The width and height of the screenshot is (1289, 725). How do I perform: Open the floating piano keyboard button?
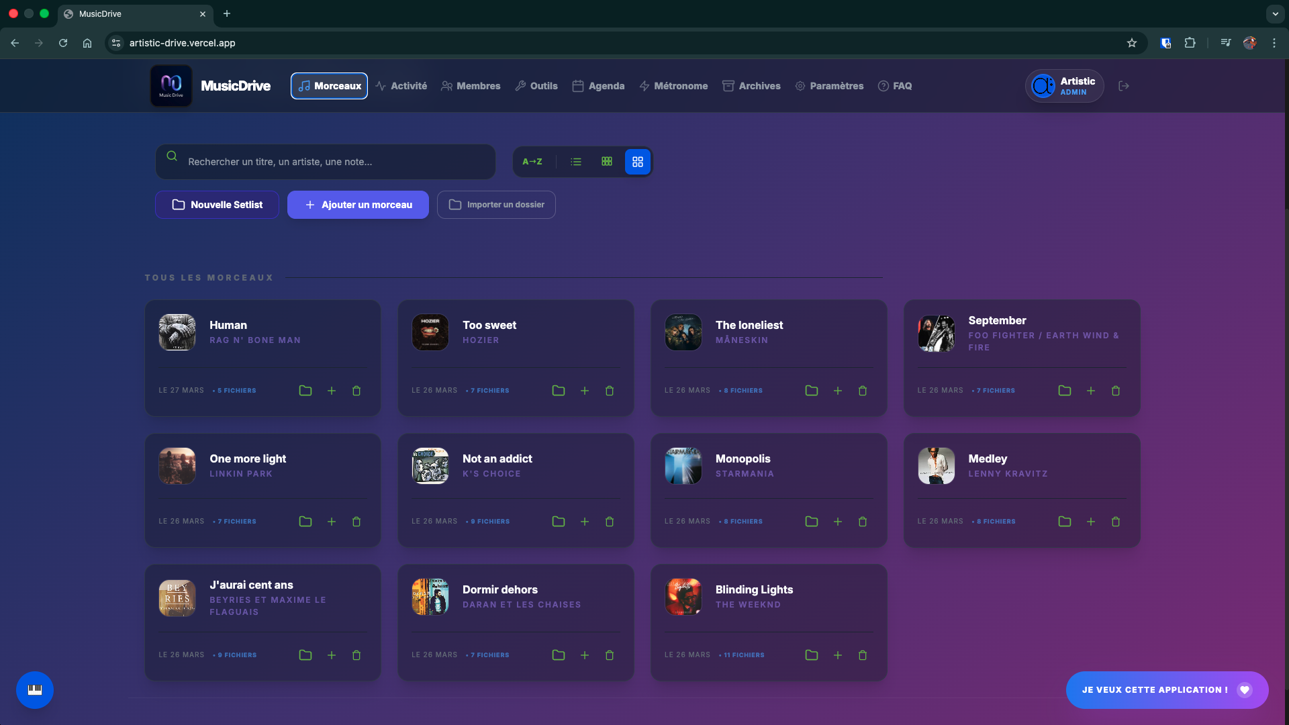[x=35, y=690]
